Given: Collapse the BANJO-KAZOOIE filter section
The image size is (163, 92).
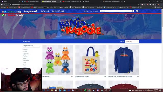Looking at the screenshot, I should click(39, 46).
